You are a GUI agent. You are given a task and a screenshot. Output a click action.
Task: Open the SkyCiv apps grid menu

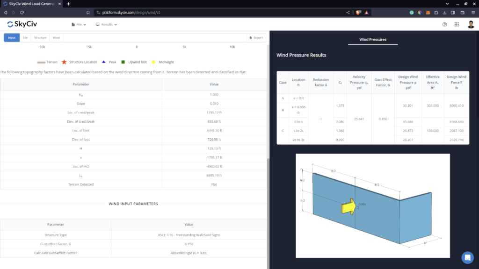457,24
